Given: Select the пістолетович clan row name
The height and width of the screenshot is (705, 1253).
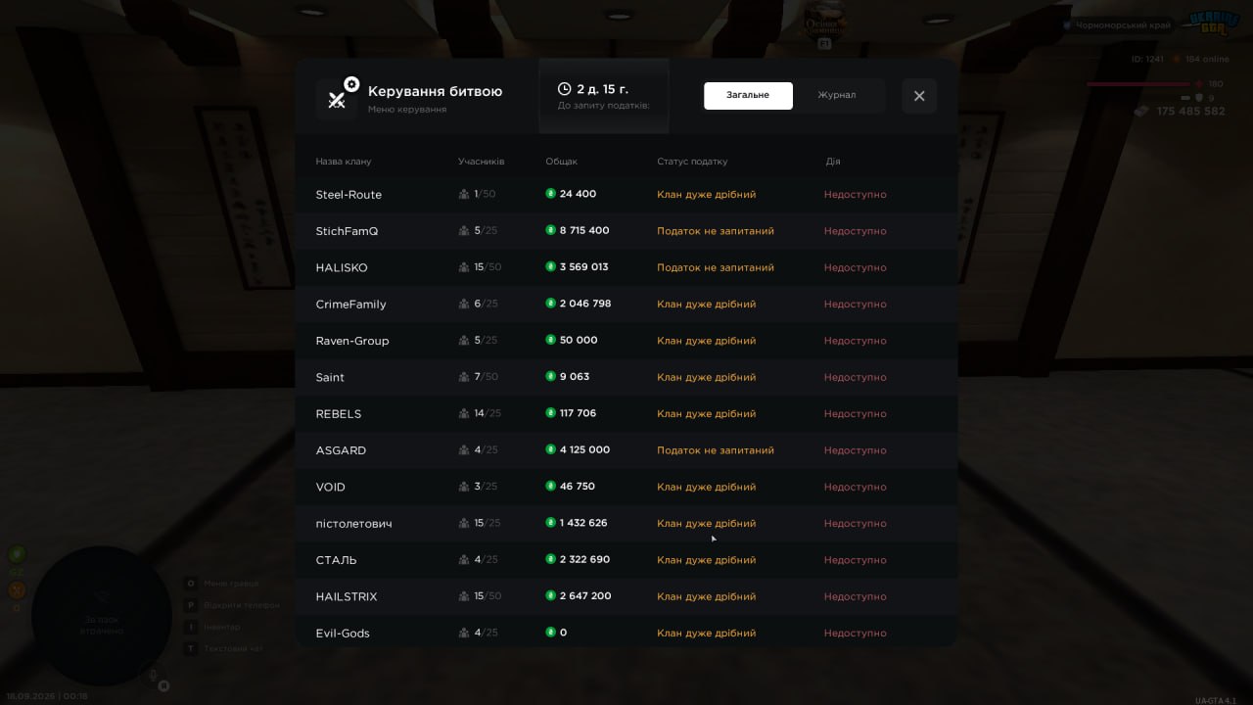Looking at the screenshot, I should 353,524.
